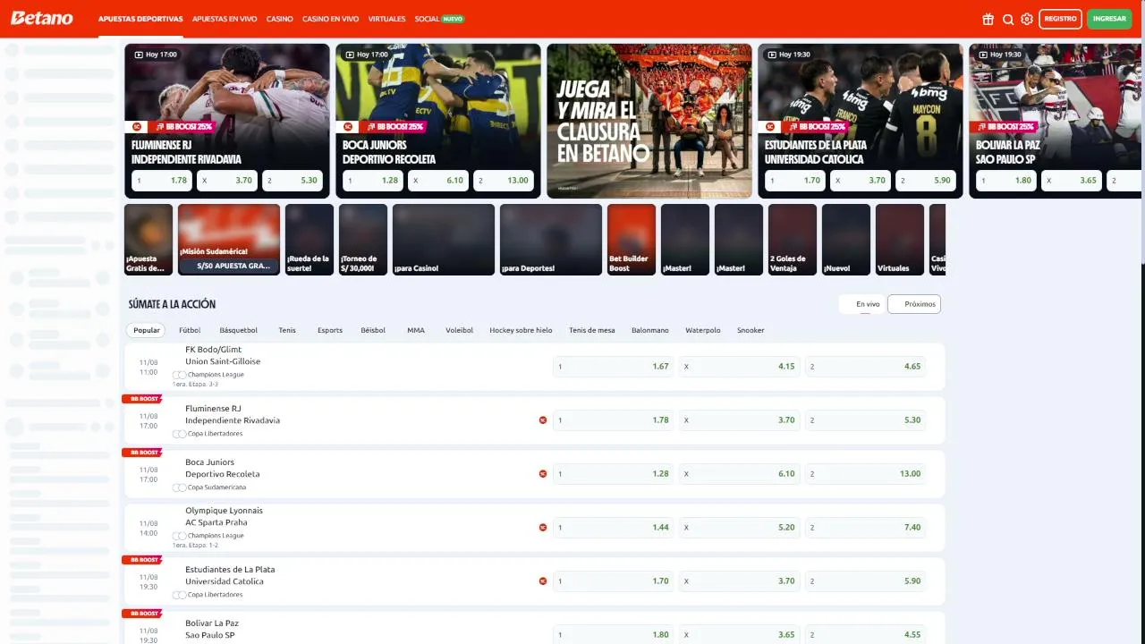Show Voleibol events

(460, 330)
